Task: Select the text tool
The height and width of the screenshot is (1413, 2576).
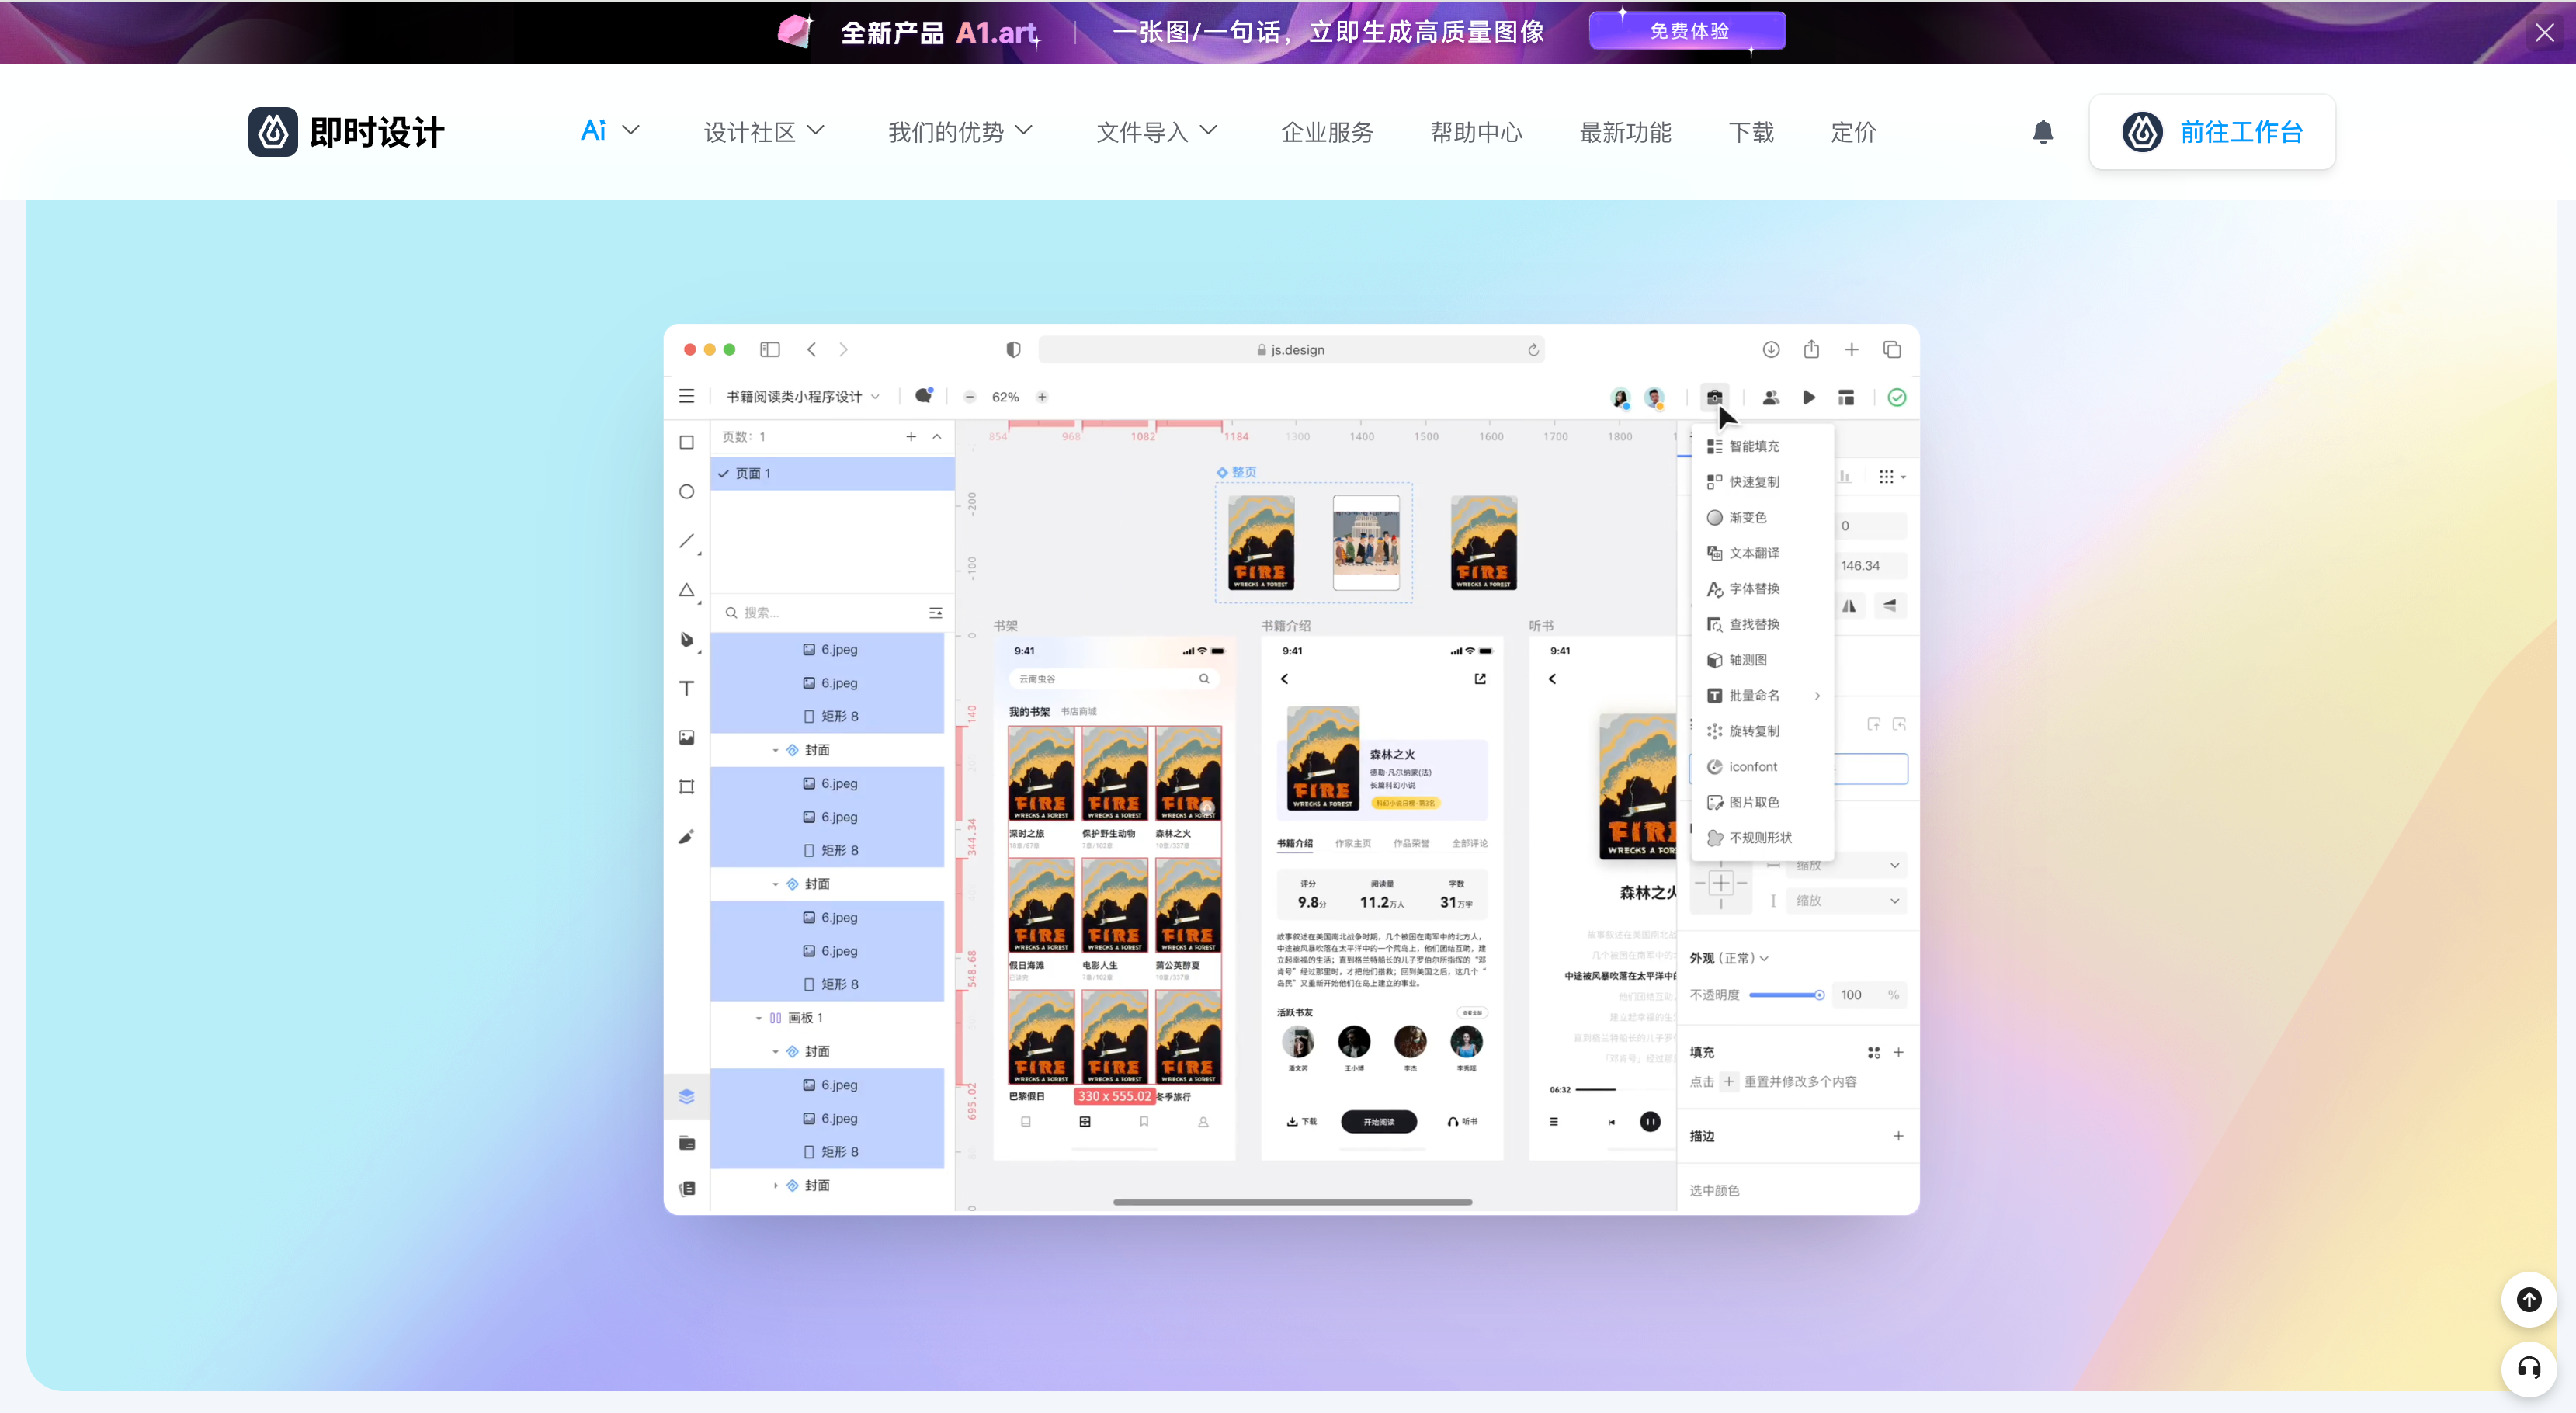Action: tap(687, 688)
